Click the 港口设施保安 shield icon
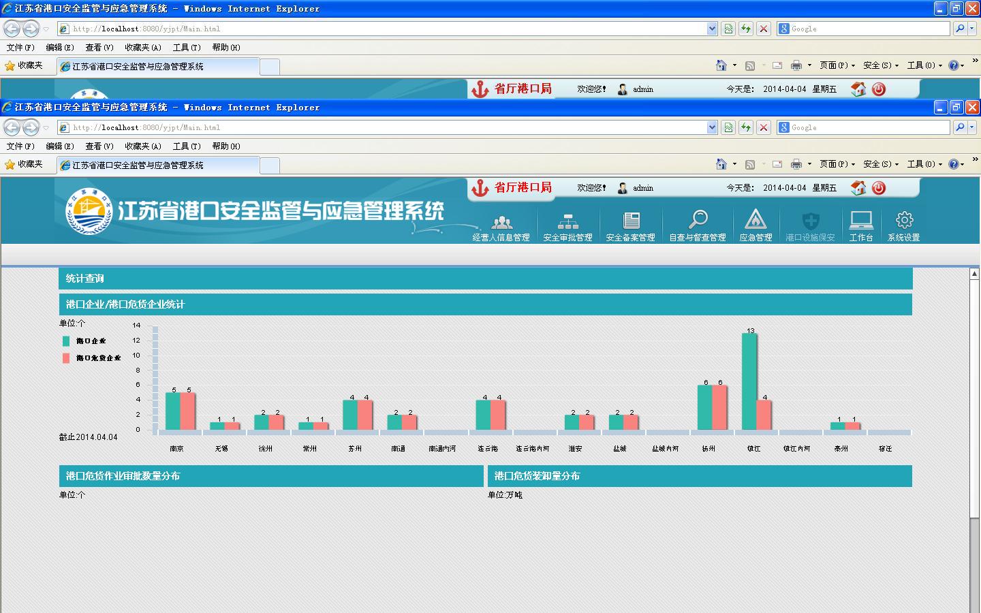 pos(810,221)
